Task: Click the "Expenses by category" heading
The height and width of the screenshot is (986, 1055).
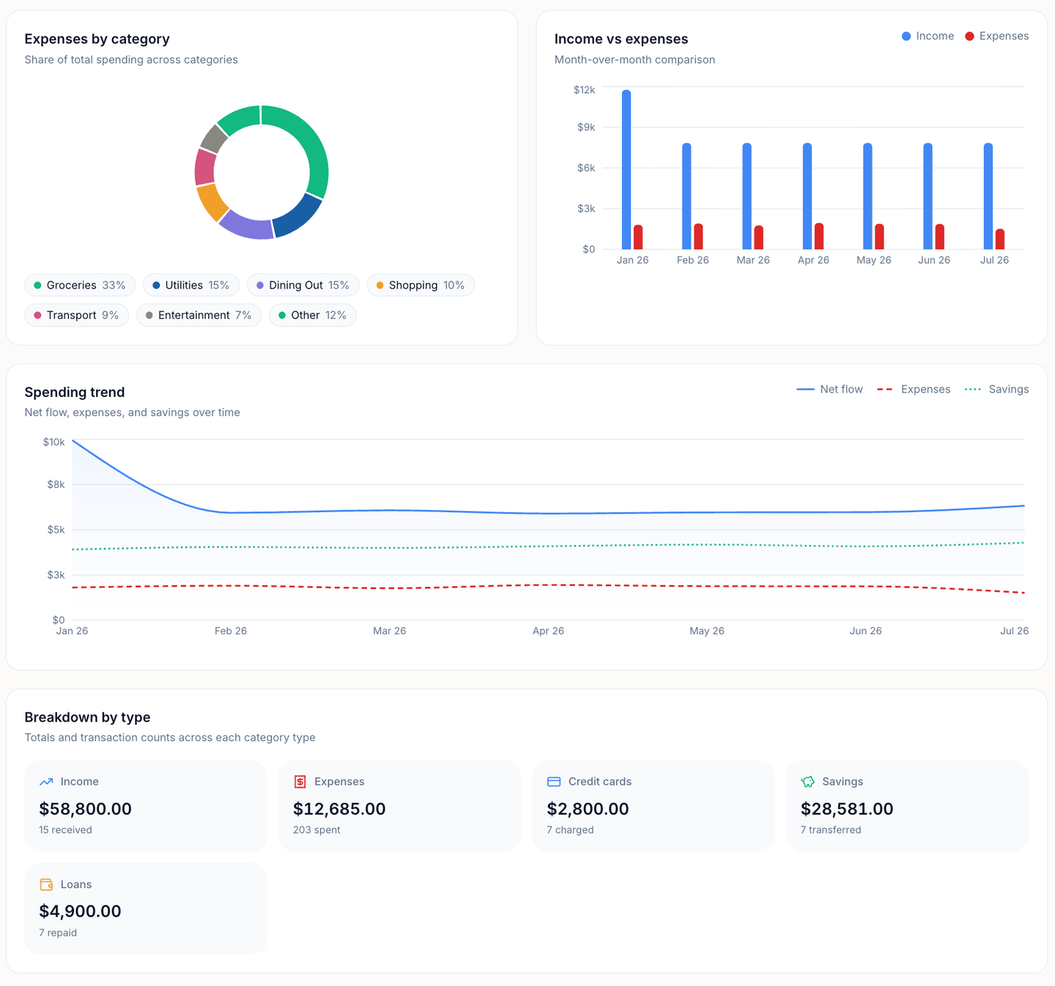Action: (97, 39)
